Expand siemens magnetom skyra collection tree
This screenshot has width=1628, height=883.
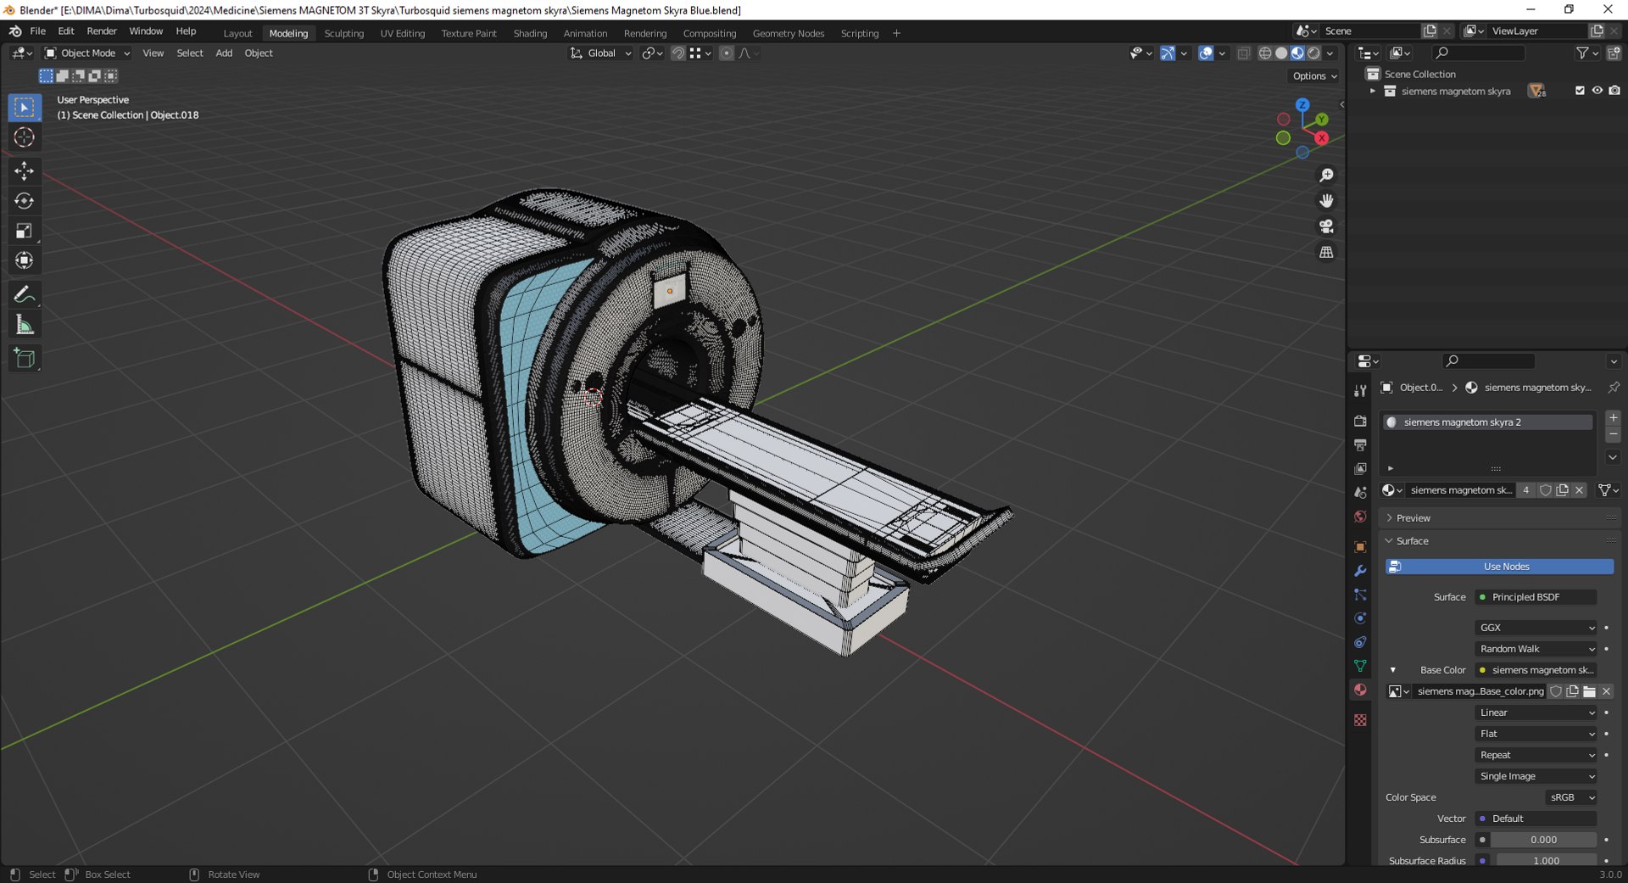click(x=1373, y=91)
